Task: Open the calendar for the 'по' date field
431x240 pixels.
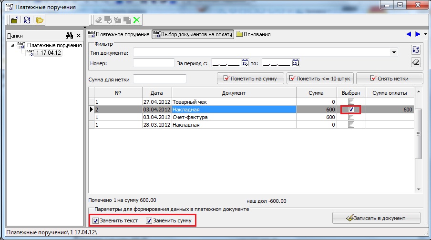Action: (296, 63)
